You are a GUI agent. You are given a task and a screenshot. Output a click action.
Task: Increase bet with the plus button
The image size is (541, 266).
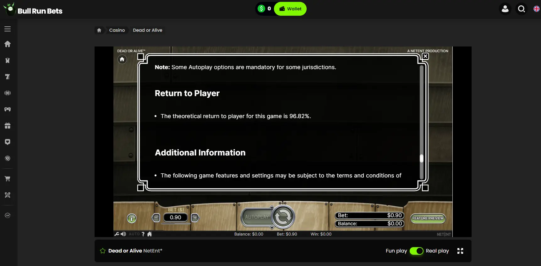pyautogui.click(x=195, y=217)
